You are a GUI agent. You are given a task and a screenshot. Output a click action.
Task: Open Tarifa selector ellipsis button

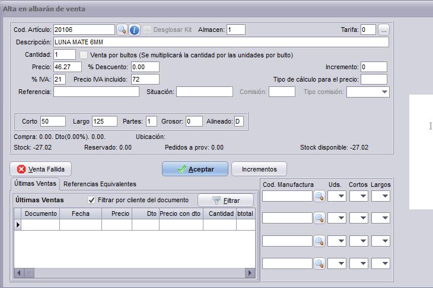384,30
